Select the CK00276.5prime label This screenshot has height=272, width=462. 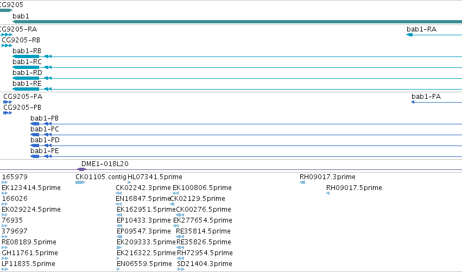pos(204,210)
